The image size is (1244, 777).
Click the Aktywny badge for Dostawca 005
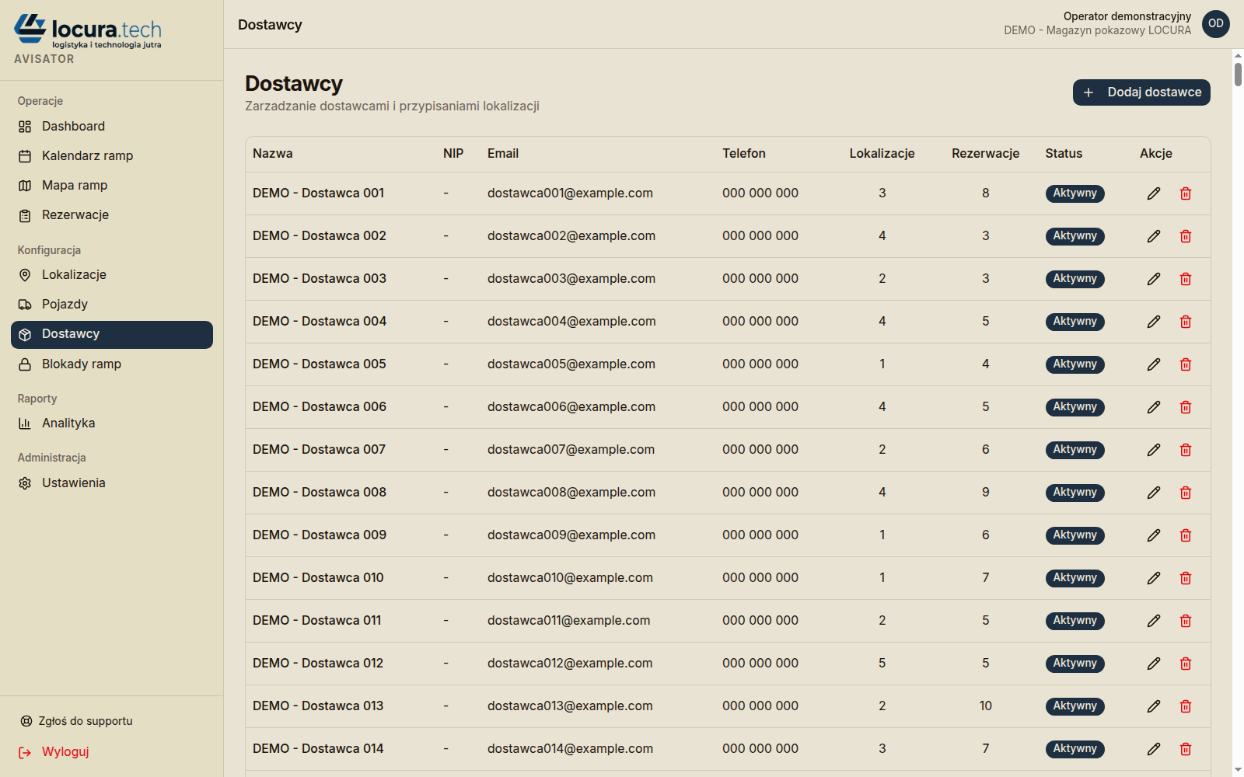click(x=1075, y=364)
